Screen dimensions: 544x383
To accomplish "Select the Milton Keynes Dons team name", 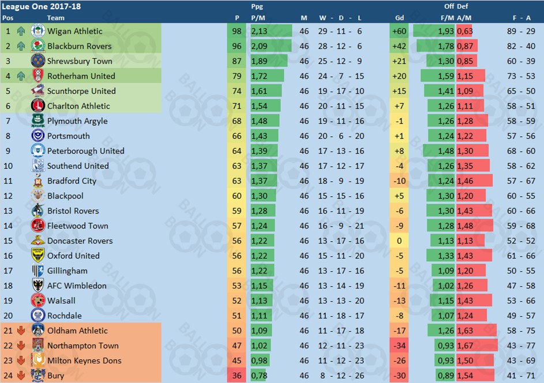I will pyautogui.click(x=84, y=361).
